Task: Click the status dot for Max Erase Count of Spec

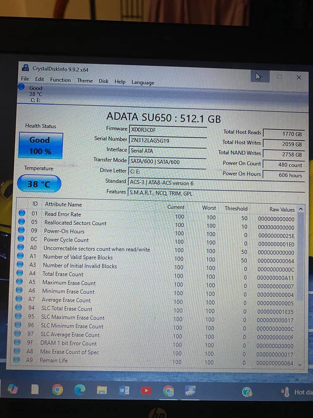Action: coord(17,351)
